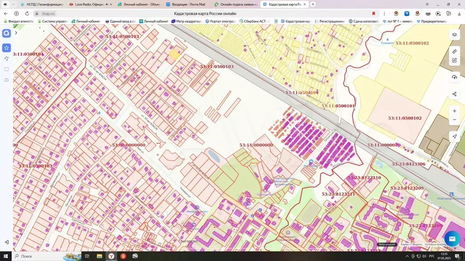Select the dashed area selection tool
Screen dimensions: 465x261
(6, 69)
